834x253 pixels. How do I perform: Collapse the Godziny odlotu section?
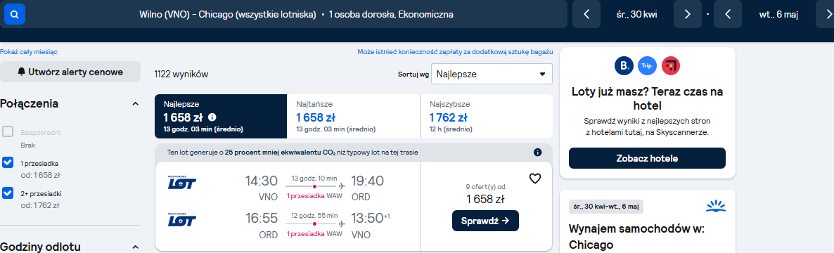(135, 247)
